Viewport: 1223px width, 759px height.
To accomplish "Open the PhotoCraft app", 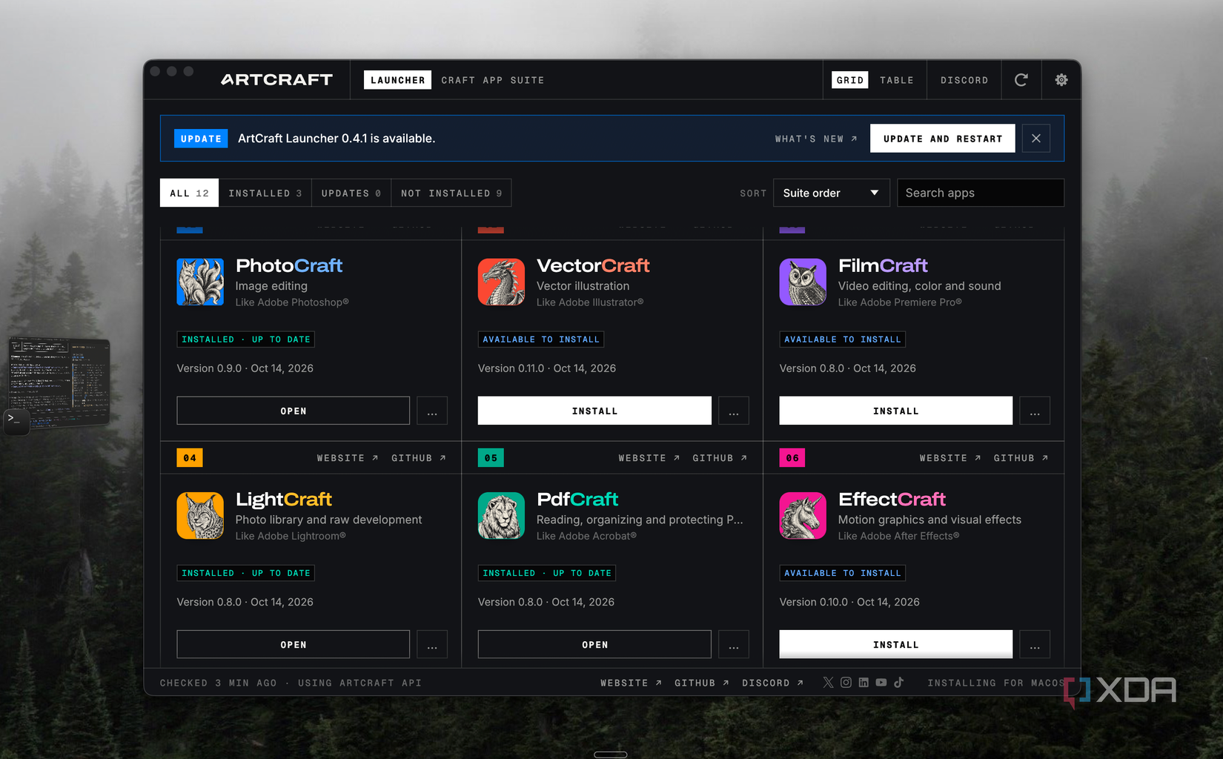I will coord(293,411).
